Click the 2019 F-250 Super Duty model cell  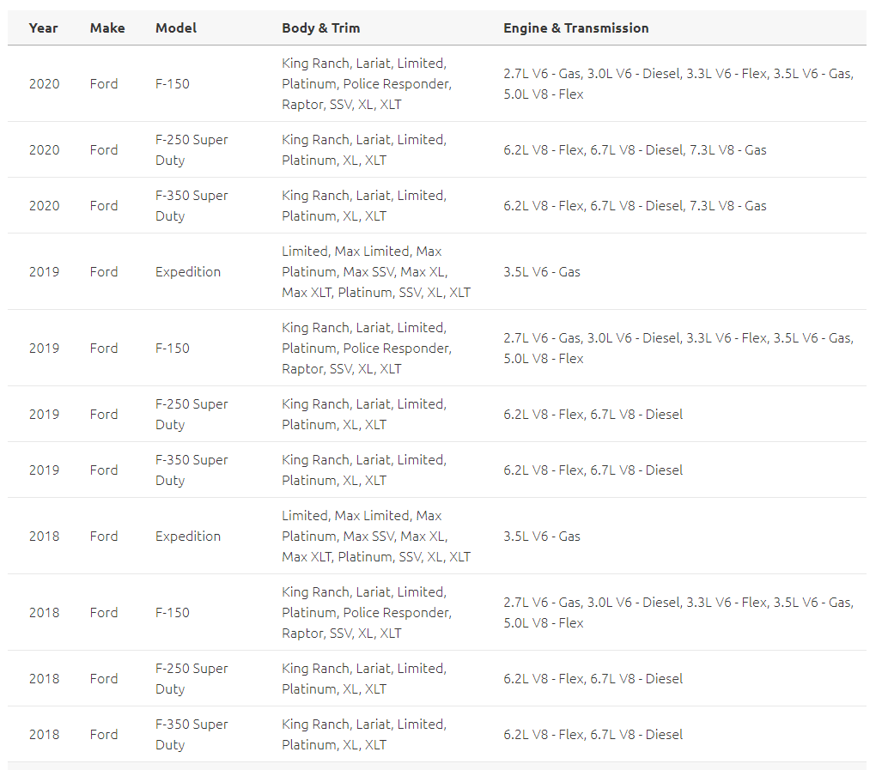[x=192, y=415]
